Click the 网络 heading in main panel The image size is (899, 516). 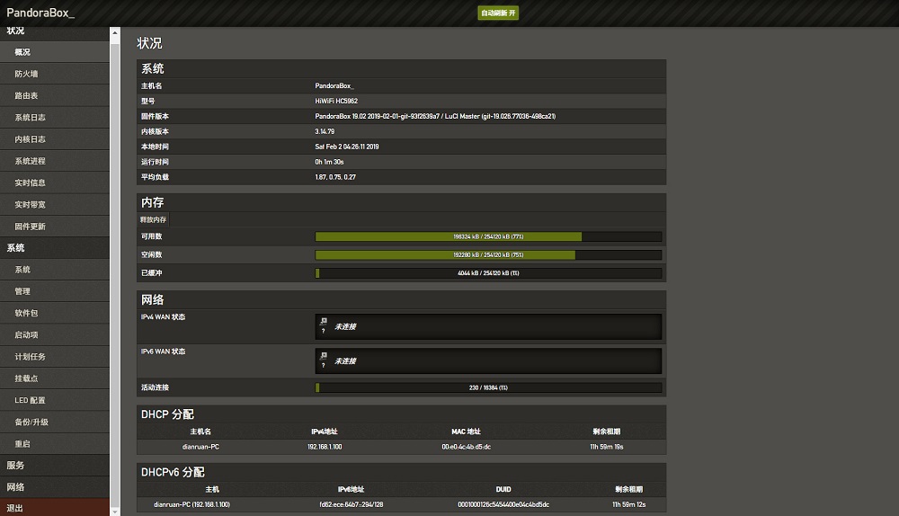(x=153, y=300)
